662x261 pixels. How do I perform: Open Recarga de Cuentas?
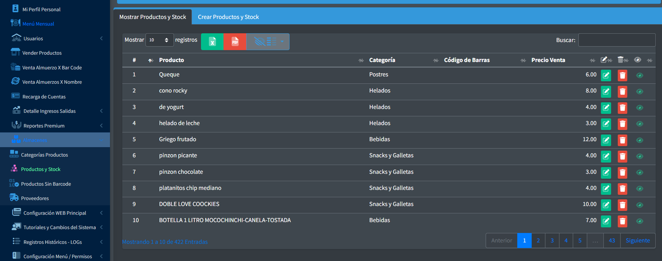55,97
